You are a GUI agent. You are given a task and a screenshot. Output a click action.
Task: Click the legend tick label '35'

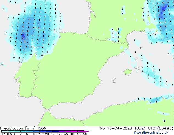pos(66,134)
